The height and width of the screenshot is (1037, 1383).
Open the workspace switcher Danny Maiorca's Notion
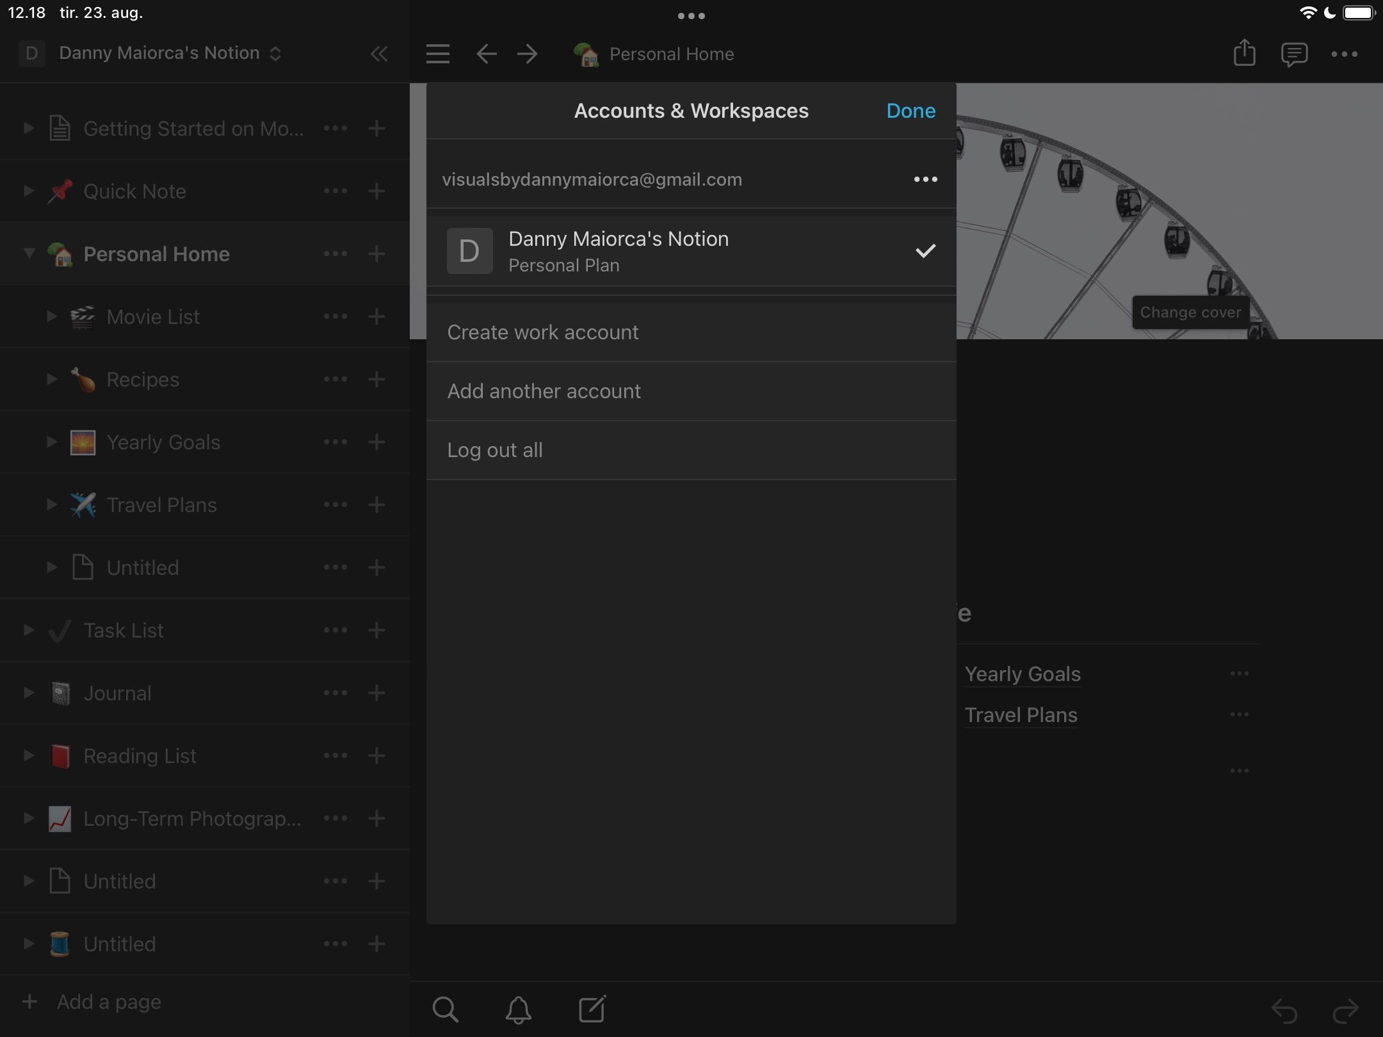click(150, 53)
